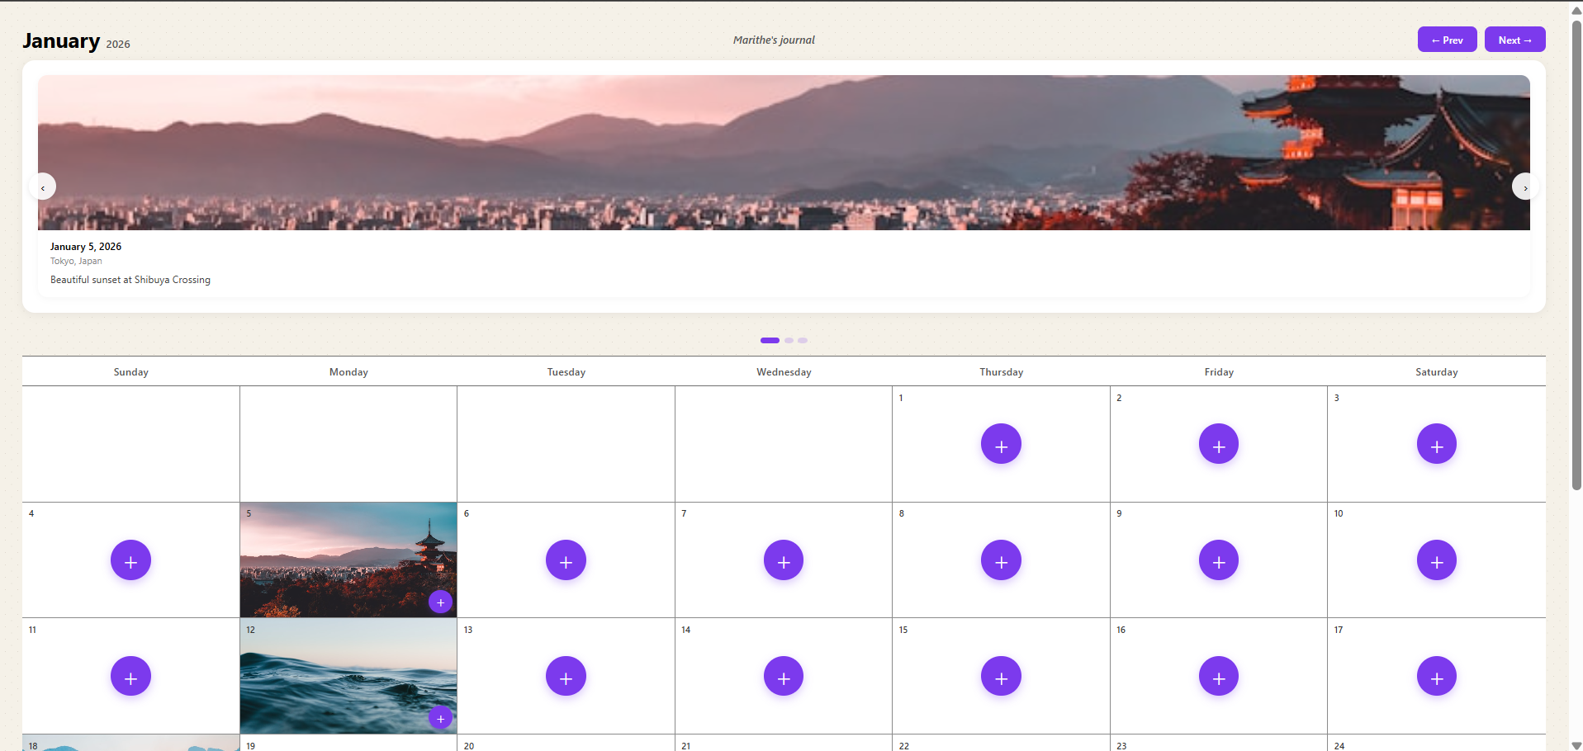The width and height of the screenshot is (1583, 751).
Task: Add entry for January 11
Action: (x=130, y=677)
